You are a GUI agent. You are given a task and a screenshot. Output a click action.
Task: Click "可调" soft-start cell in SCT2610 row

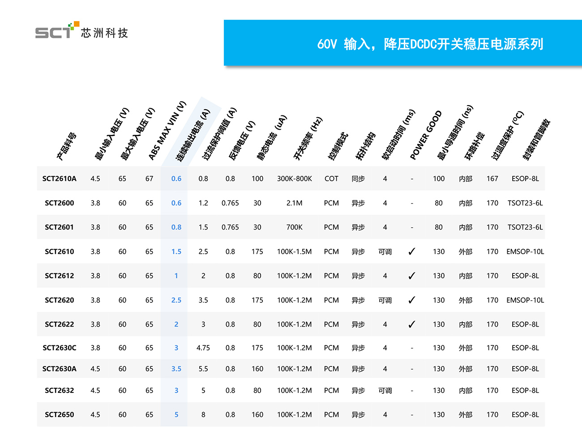point(385,251)
